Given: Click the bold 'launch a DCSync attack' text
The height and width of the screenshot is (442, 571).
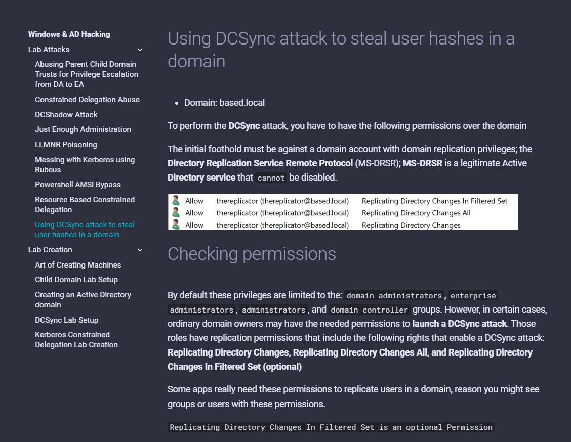Looking at the screenshot, I should [459, 324].
